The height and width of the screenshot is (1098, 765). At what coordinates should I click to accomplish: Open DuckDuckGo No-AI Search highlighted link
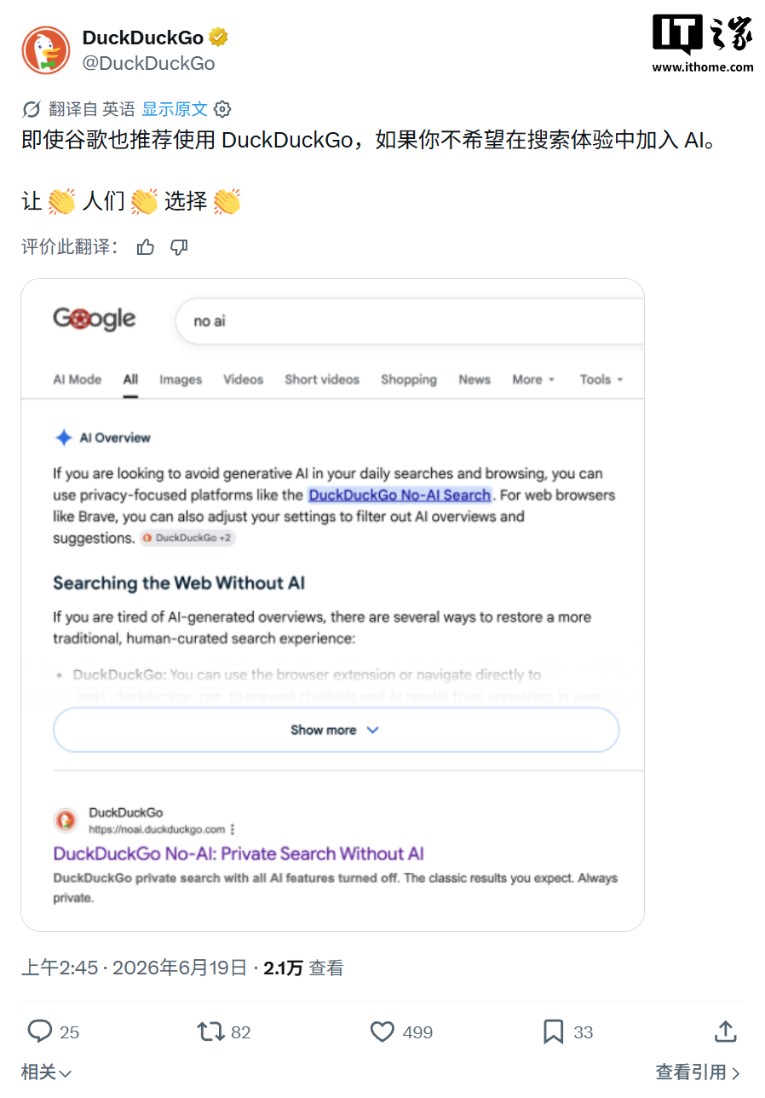click(x=400, y=494)
